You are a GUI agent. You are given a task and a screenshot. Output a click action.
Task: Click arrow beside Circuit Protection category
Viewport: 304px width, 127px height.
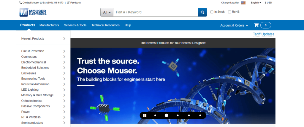(x=64, y=51)
